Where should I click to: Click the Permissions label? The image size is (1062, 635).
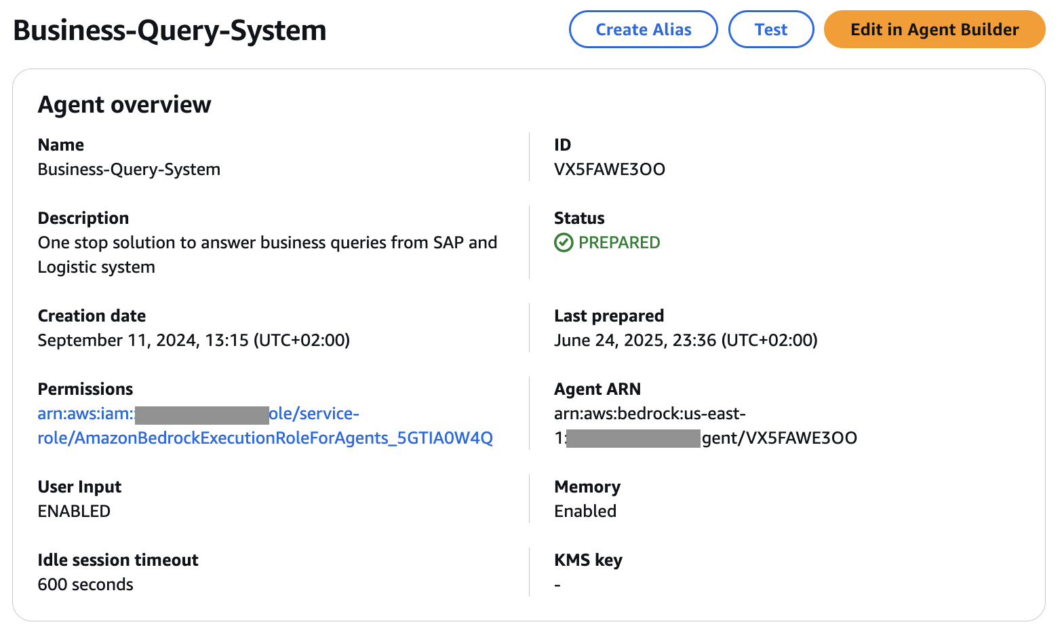click(x=85, y=389)
